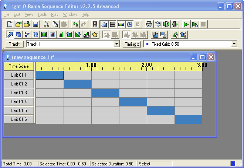Viewport: 244px width, 168px height.
Task: Toggle the blue arrow Select tool
Action: (10, 35)
